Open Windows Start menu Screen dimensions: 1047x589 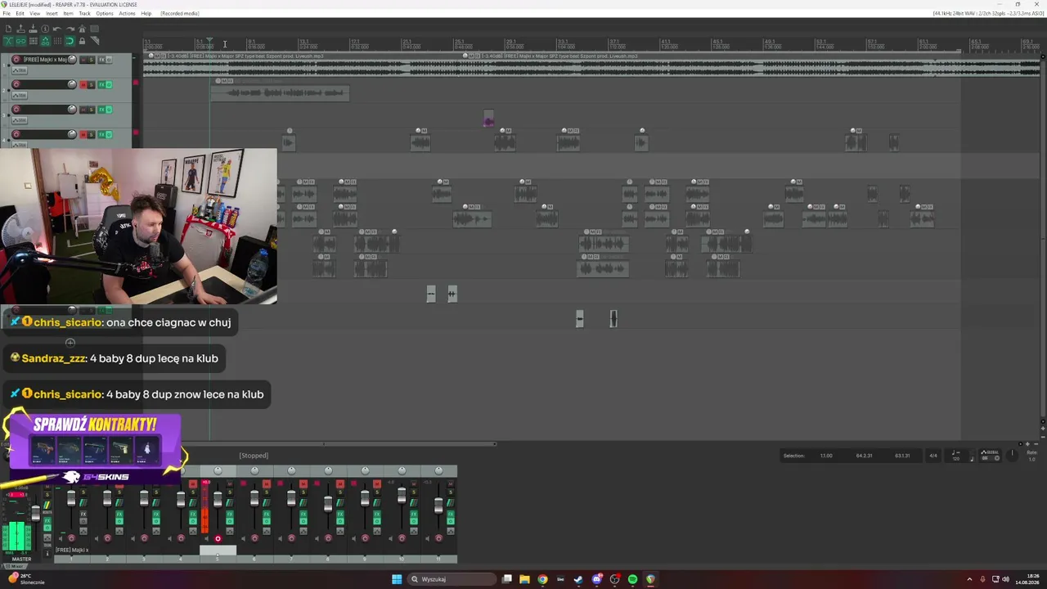click(397, 579)
